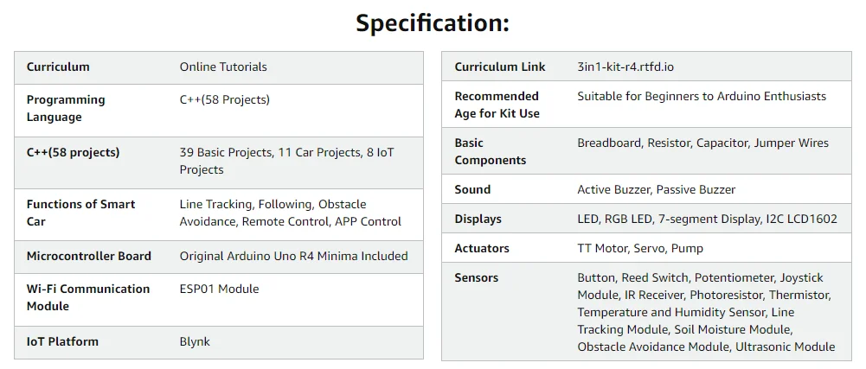Select the Curriculum Link label
The height and width of the screenshot is (369, 866).
click(500, 67)
